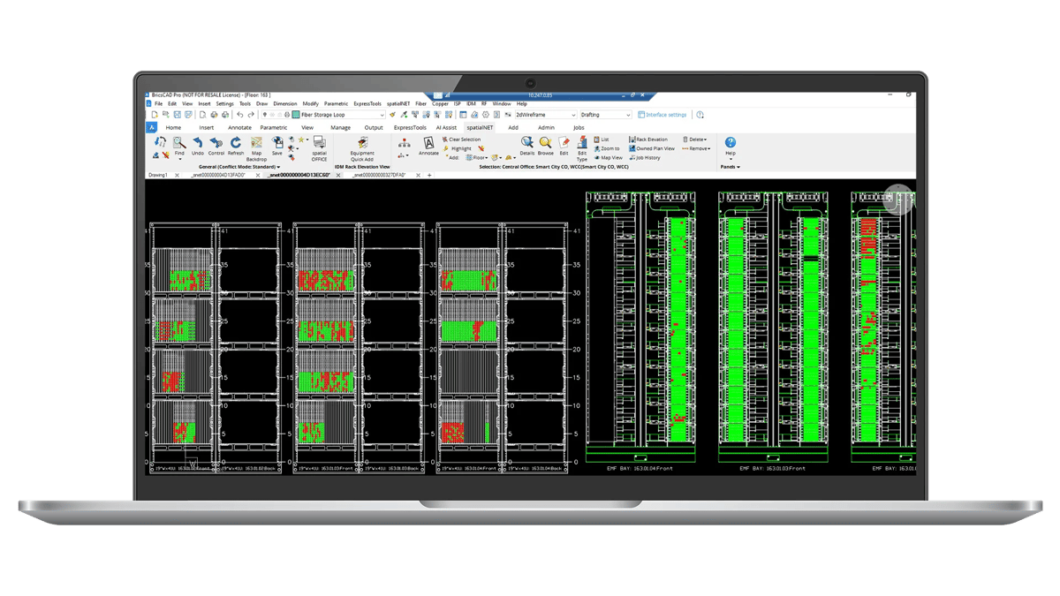Open the 2dWireframe visual style dropdown
This screenshot has height=596, width=1060.
[x=573, y=115]
